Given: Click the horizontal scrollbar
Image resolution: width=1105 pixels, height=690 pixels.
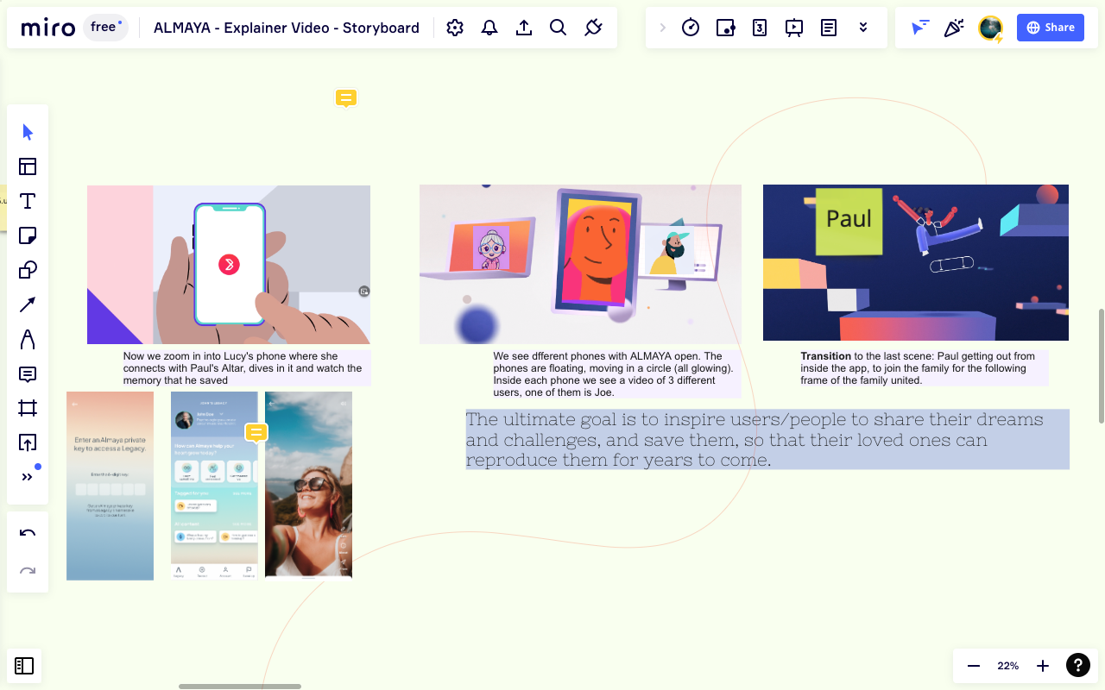Looking at the screenshot, I should pyautogui.click(x=240, y=687).
